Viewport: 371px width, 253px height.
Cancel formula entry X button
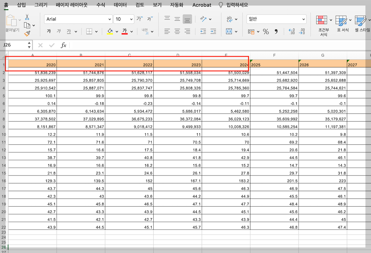tap(40, 45)
